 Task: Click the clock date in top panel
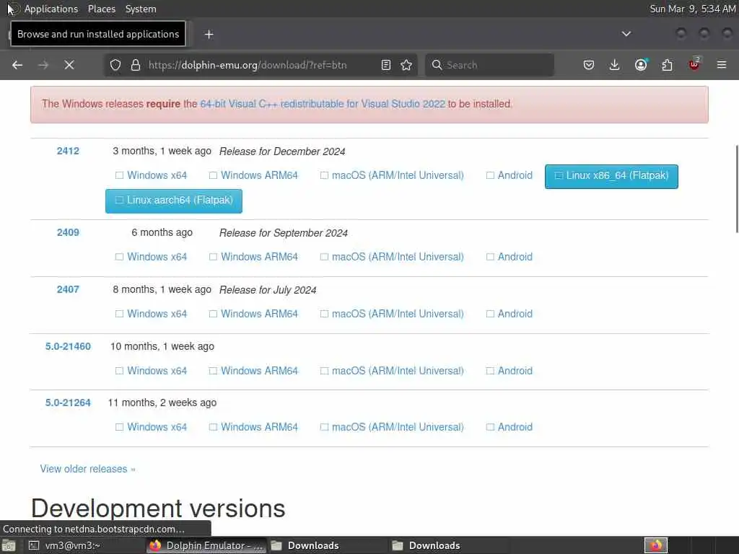[693, 9]
